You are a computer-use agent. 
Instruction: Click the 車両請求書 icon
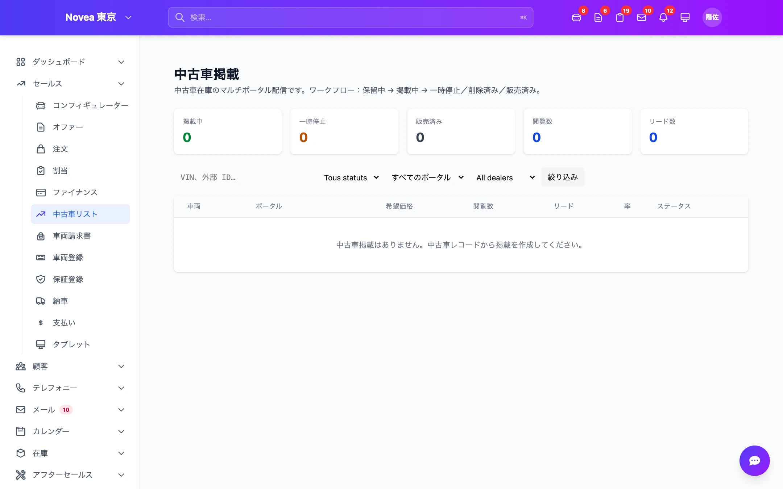click(x=41, y=236)
